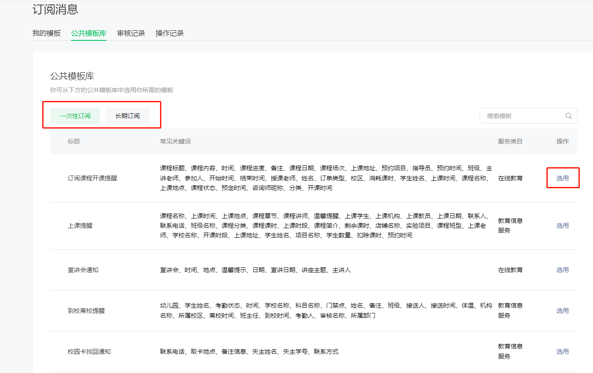Click the 标题 column header
Viewport: 593px width, 373px height.
pos(74,141)
